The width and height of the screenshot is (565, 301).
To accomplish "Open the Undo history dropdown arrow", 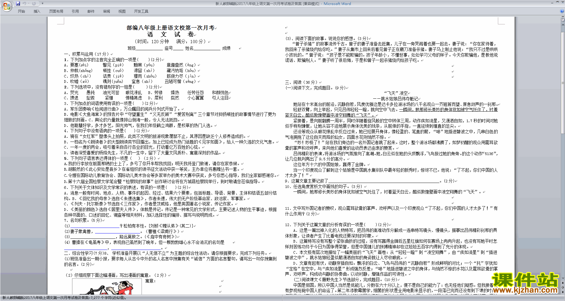I will (x=29, y=4).
